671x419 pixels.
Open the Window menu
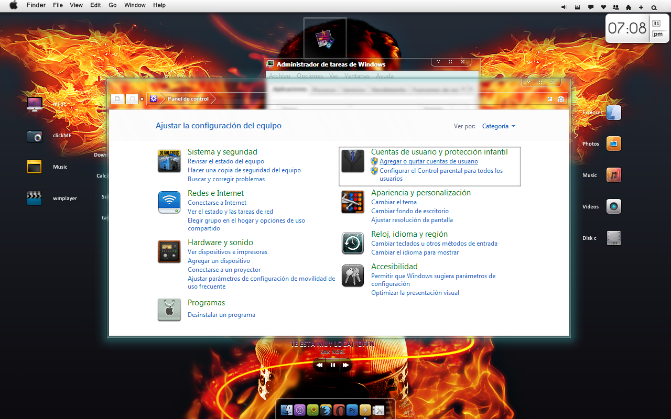click(135, 5)
